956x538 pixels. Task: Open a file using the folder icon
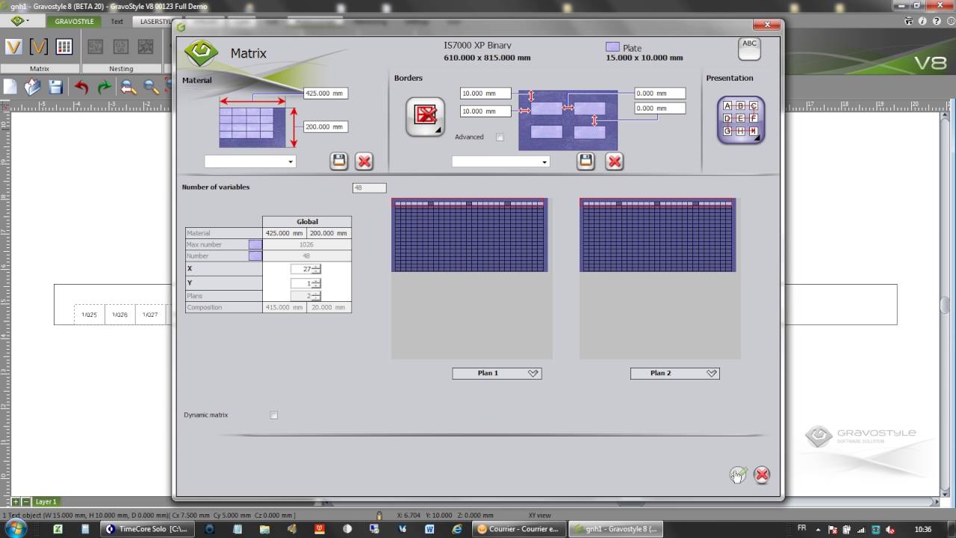pyautogui.click(x=33, y=87)
